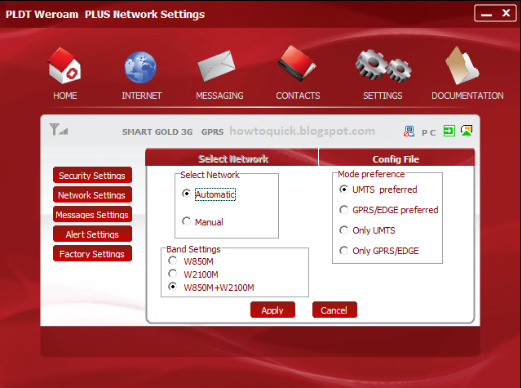Minimize the Weroam window
Image resolution: width=522 pixels, height=388 pixels.
[x=486, y=14]
